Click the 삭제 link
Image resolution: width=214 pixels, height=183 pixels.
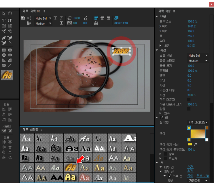point(190,175)
